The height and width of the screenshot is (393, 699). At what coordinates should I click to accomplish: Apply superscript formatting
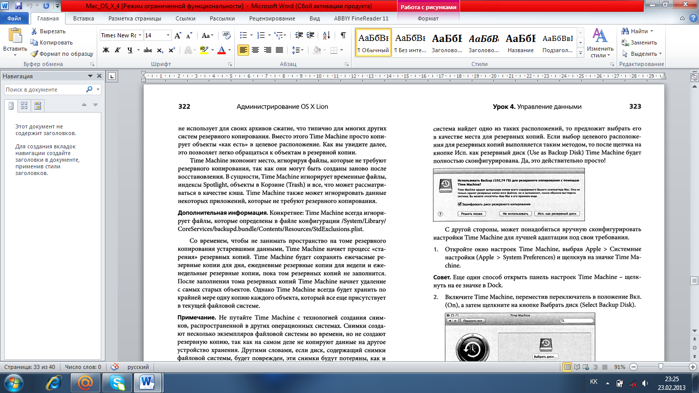(172, 50)
